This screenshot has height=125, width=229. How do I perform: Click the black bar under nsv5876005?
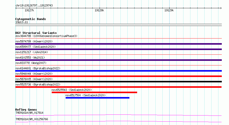tap(118, 82)
